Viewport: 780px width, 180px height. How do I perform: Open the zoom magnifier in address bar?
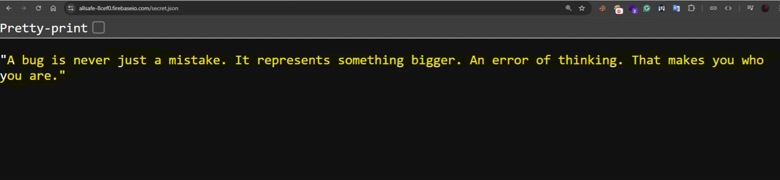click(568, 8)
